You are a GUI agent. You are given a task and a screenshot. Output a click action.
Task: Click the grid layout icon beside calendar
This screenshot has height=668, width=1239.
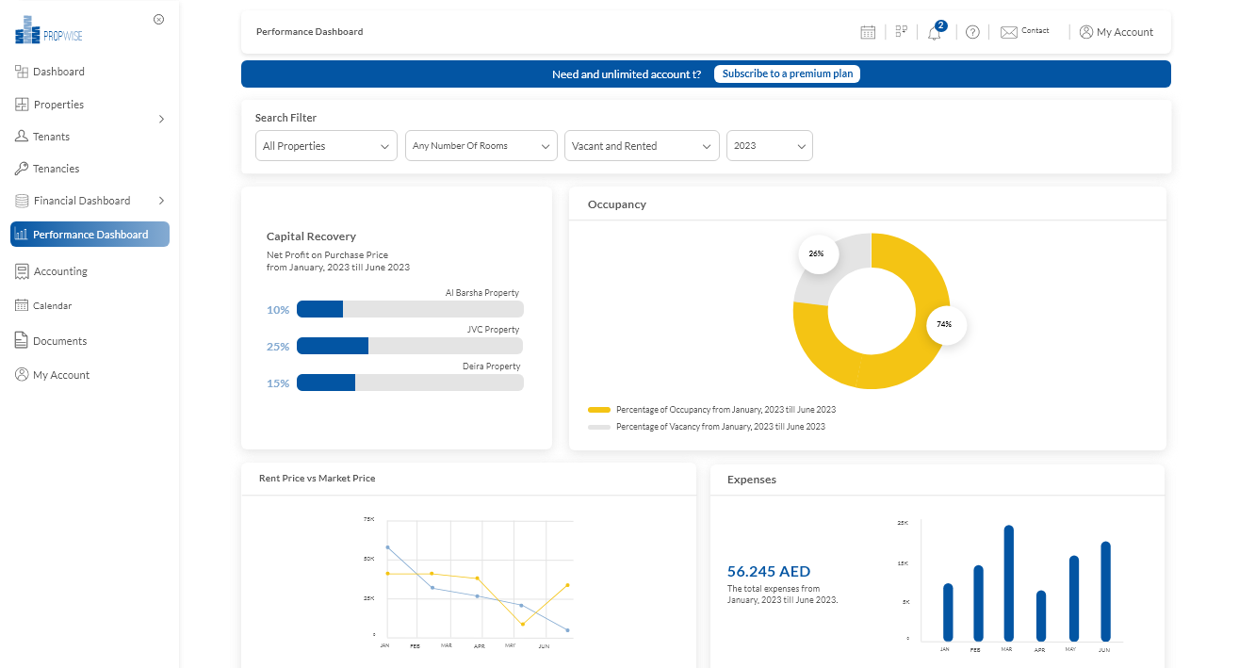901,31
